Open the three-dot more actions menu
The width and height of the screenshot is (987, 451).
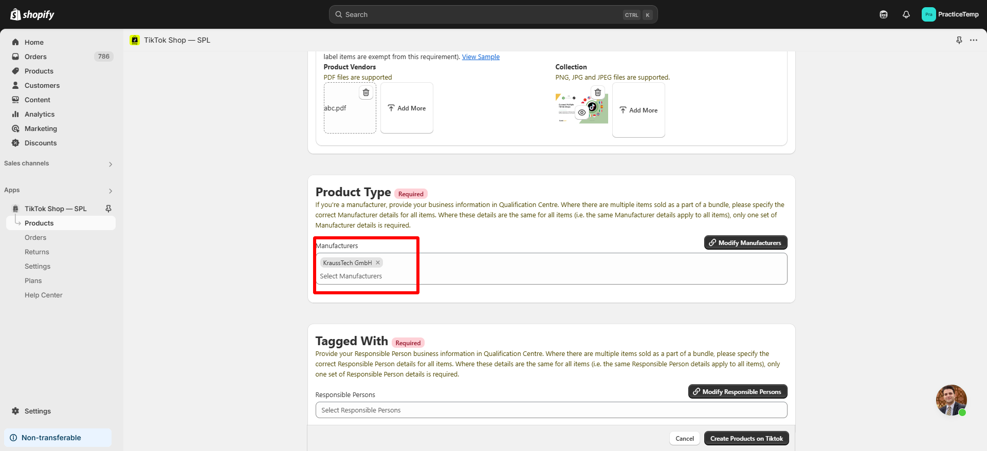click(974, 40)
